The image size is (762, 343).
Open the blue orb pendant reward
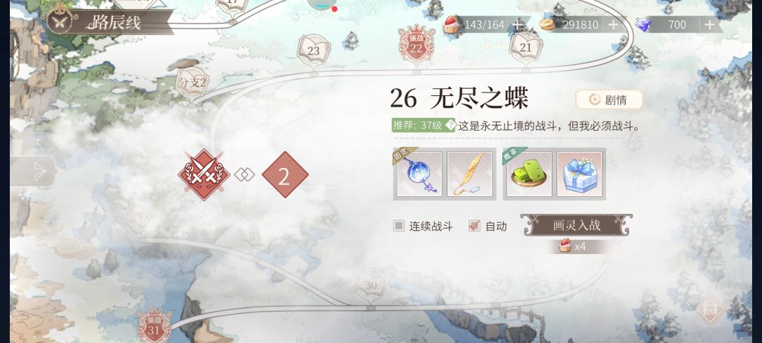click(x=419, y=174)
